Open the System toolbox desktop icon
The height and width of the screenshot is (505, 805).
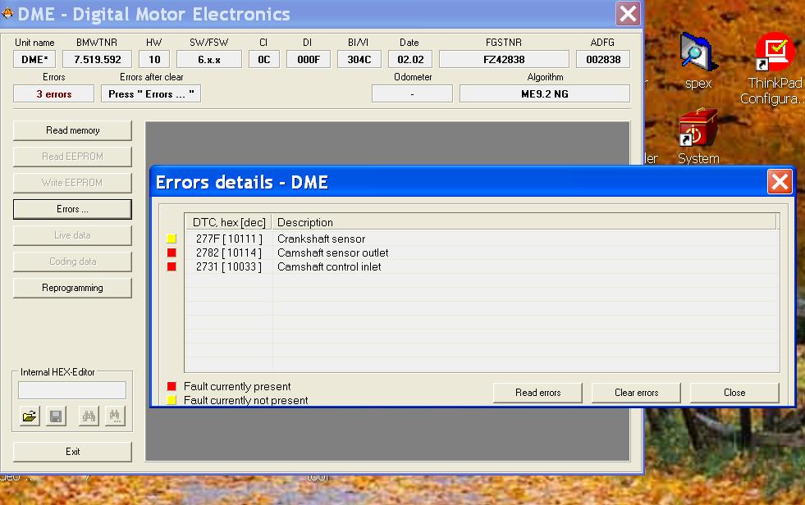pyautogui.click(x=698, y=136)
